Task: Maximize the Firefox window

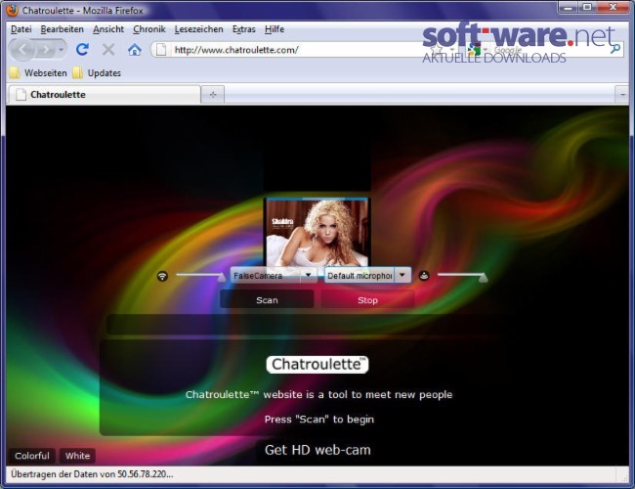Action: (x=587, y=7)
